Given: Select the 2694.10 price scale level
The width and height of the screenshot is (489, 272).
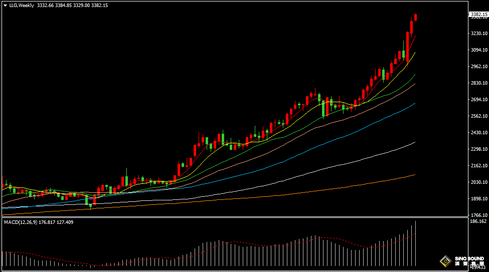Looking at the screenshot, I should click(x=478, y=99).
